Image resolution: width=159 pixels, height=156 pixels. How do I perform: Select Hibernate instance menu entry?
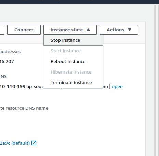tap(73, 72)
